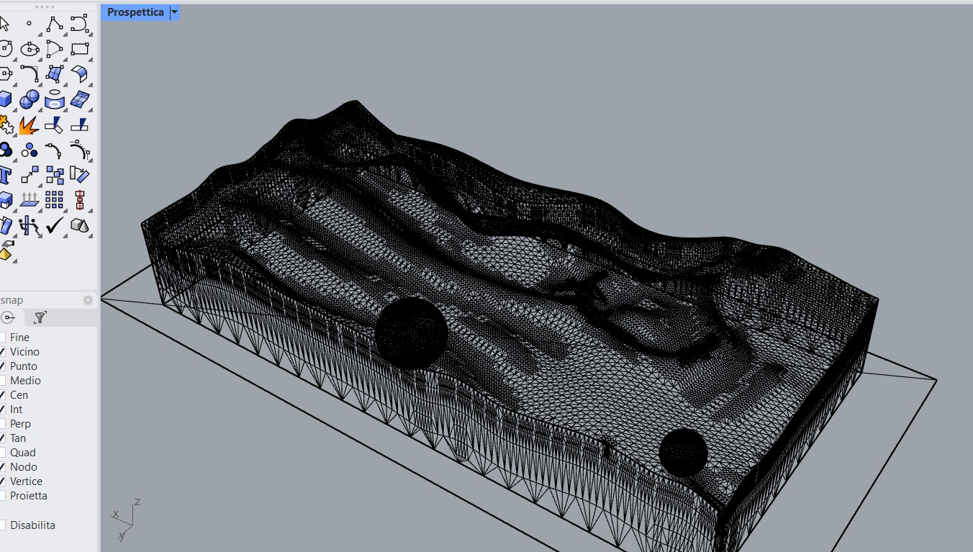Click the Rectangular Array tool
973x552 pixels.
pos(55,200)
